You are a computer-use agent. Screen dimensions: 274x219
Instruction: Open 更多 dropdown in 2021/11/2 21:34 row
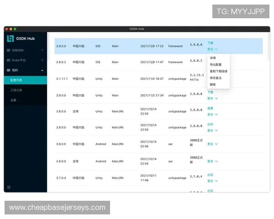[x=212, y=99]
